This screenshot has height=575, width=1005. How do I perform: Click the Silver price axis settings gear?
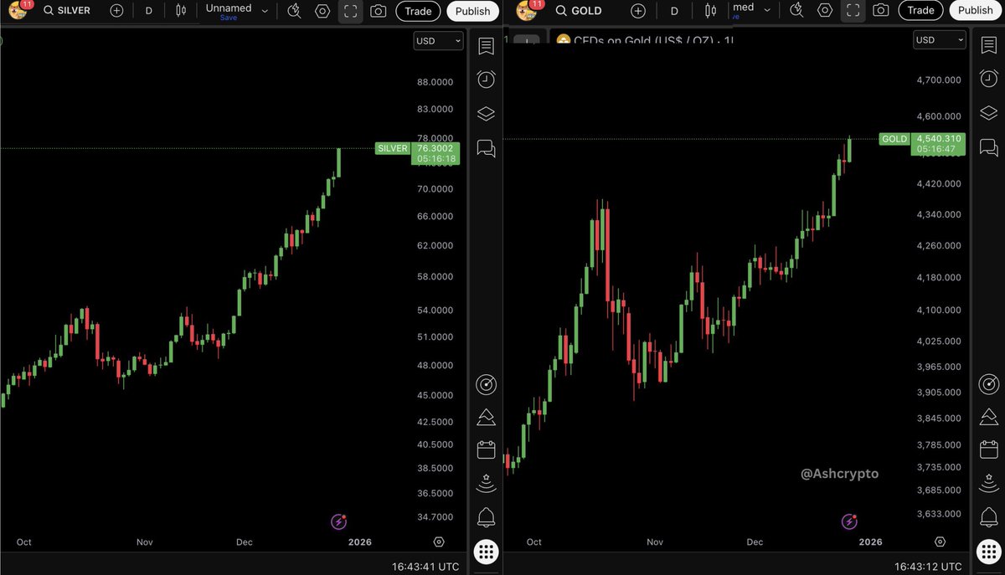(x=439, y=542)
